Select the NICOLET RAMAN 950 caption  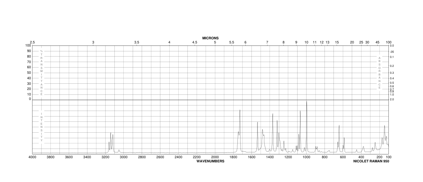point(371,161)
